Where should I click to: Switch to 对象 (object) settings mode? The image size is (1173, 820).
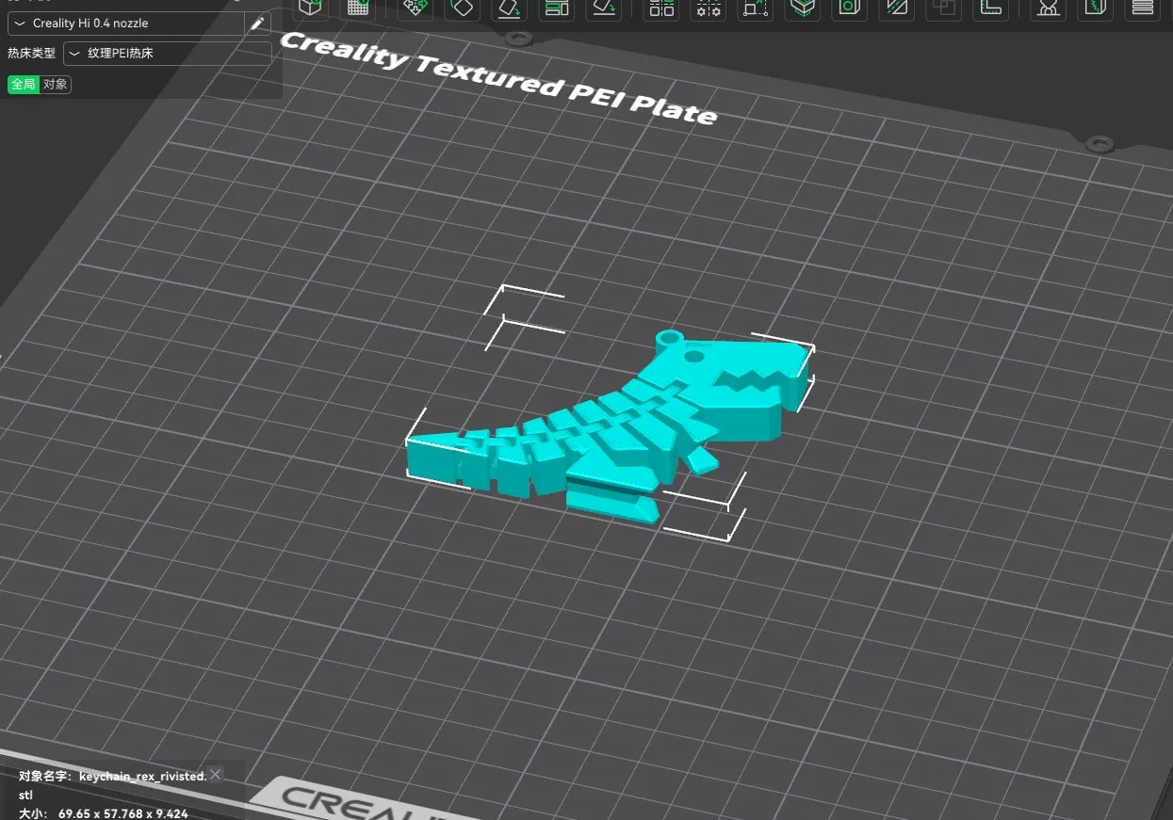55,85
